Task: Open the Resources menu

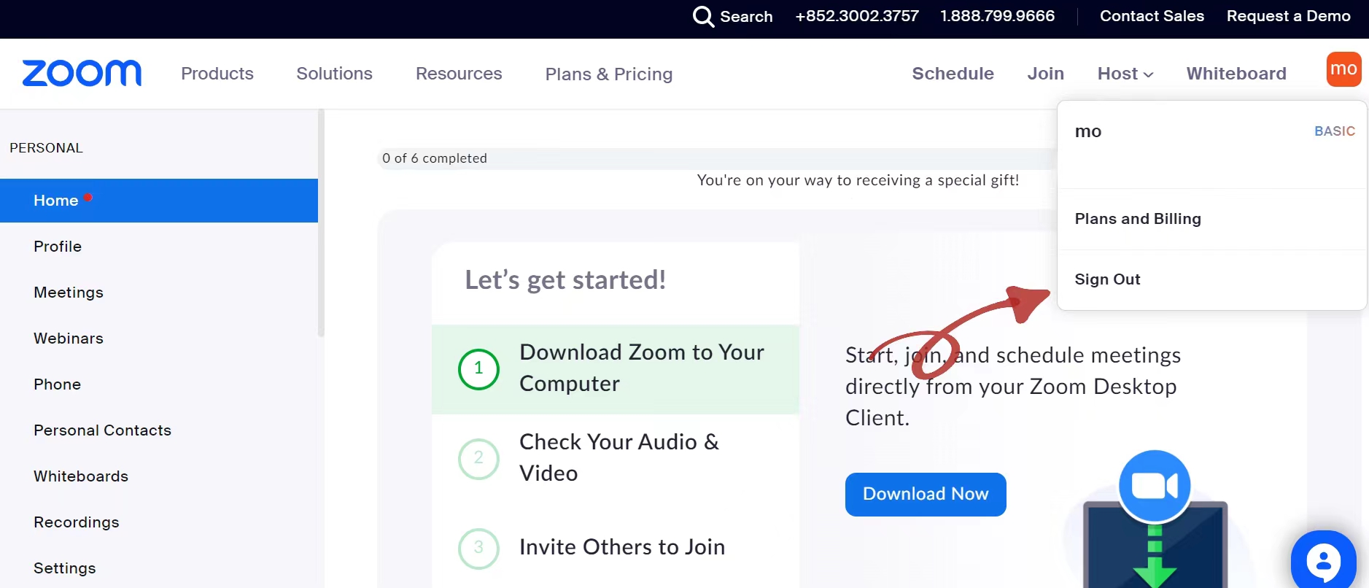Action: (459, 74)
